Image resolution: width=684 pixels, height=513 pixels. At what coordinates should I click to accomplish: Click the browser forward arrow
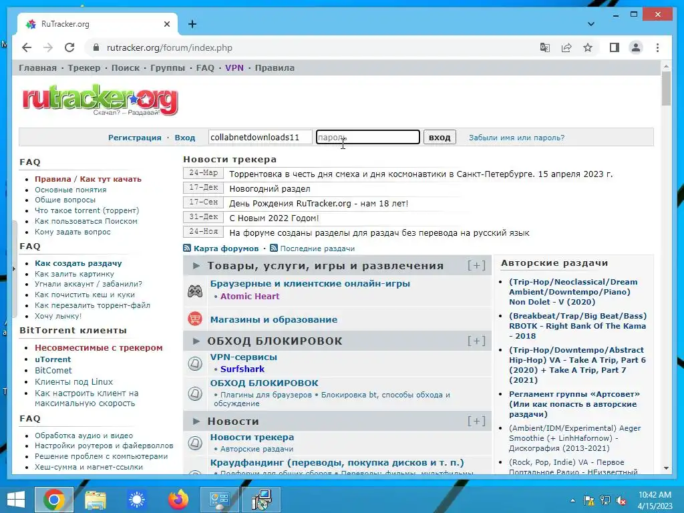(x=48, y=47)
